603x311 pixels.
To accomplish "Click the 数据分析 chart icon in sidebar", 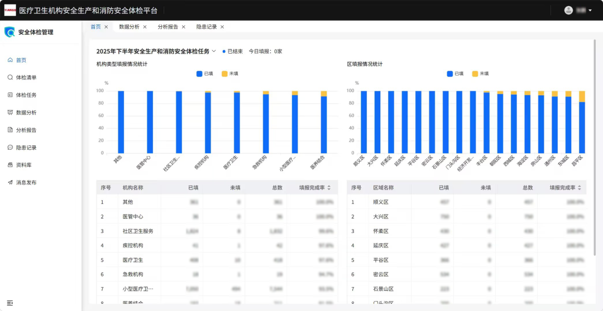I will (x=10, y=113).
